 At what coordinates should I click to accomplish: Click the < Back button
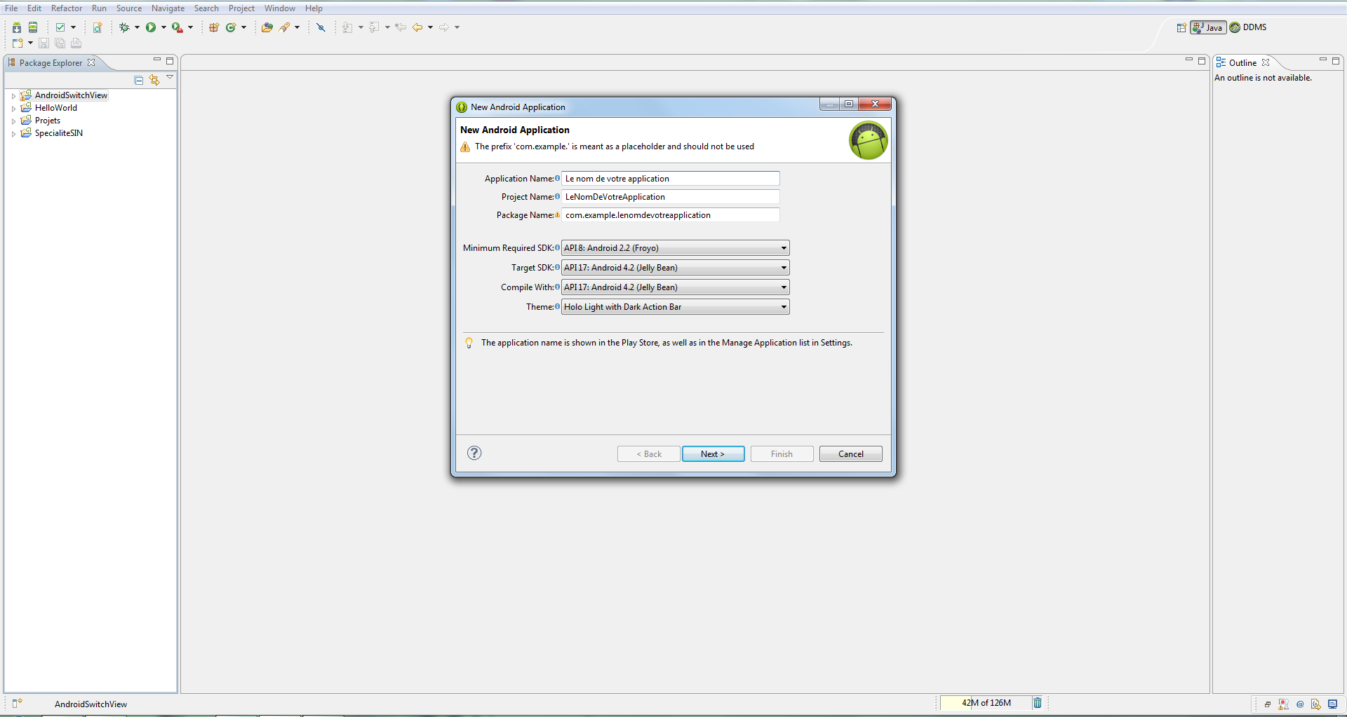click(648, 454)
